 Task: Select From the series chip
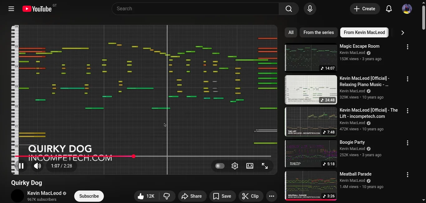click(318, 32)
